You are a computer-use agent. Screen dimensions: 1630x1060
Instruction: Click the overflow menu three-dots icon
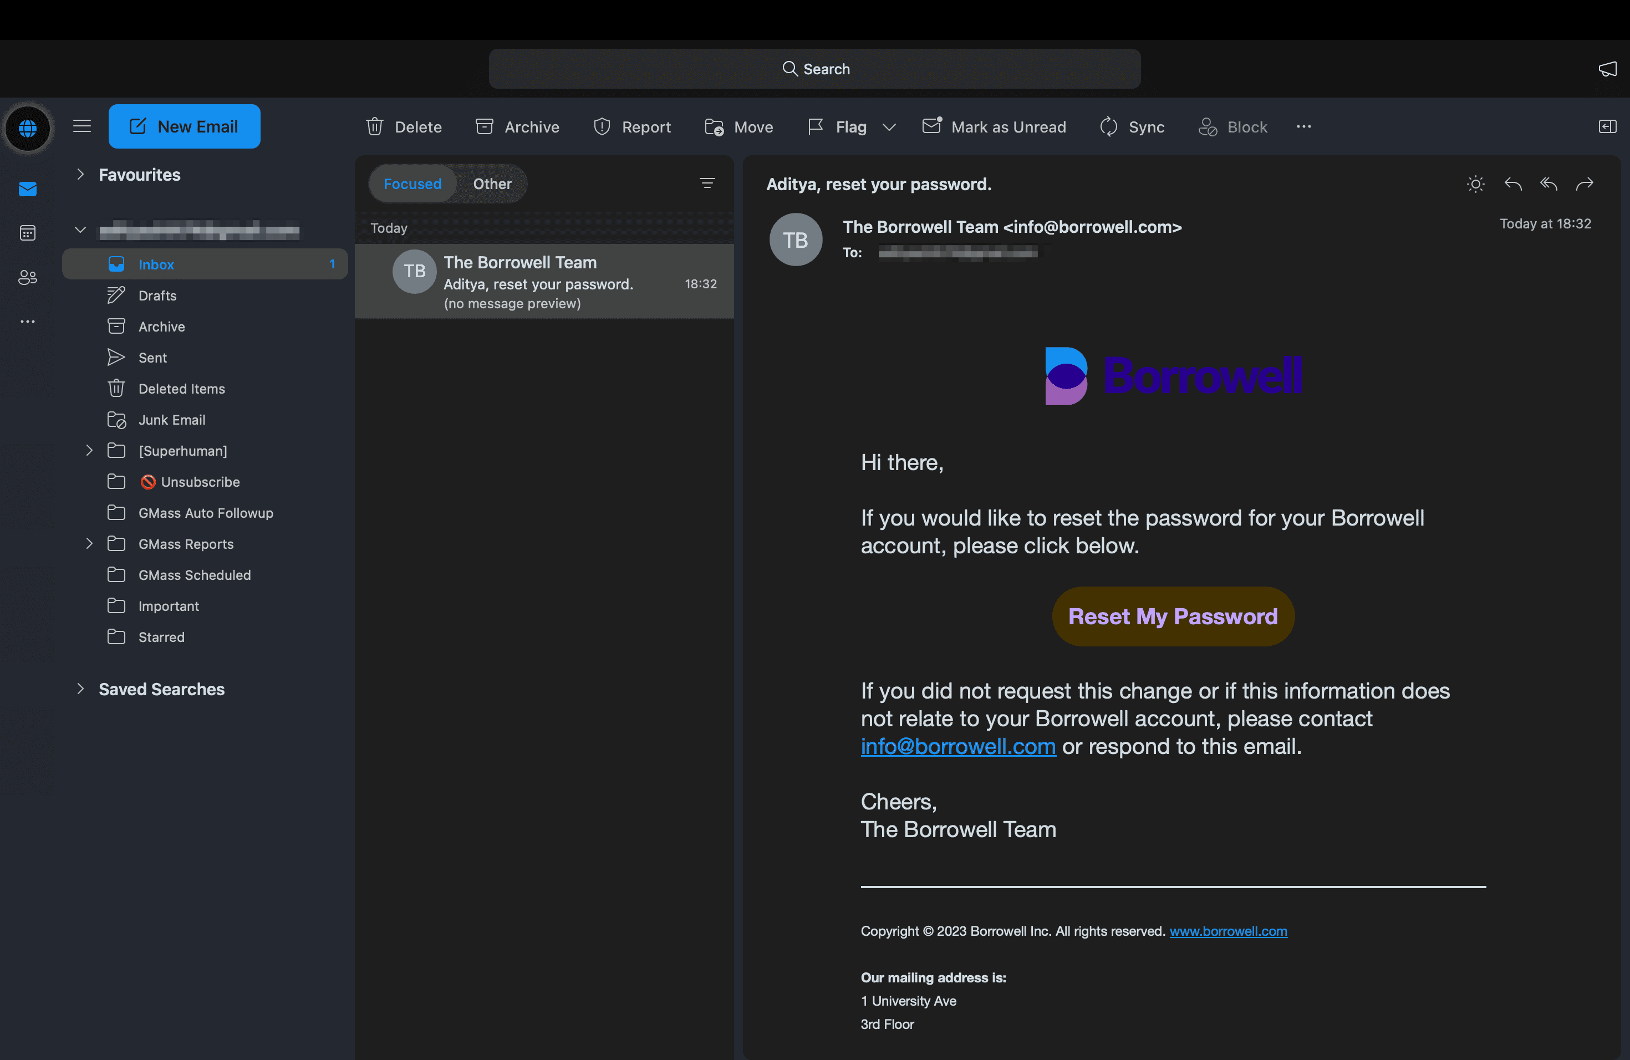coord(1303,126)
